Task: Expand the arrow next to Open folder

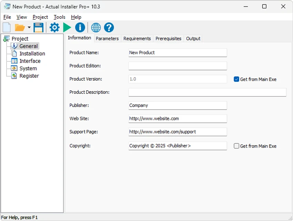Action: click(29, 28)
